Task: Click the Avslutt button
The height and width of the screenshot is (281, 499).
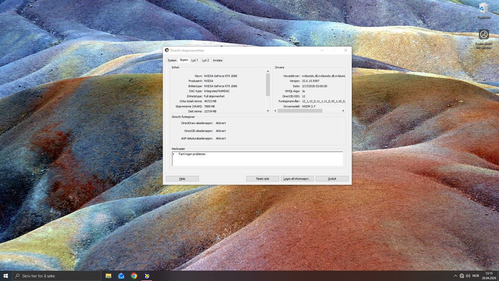Action: click(332, 179)
